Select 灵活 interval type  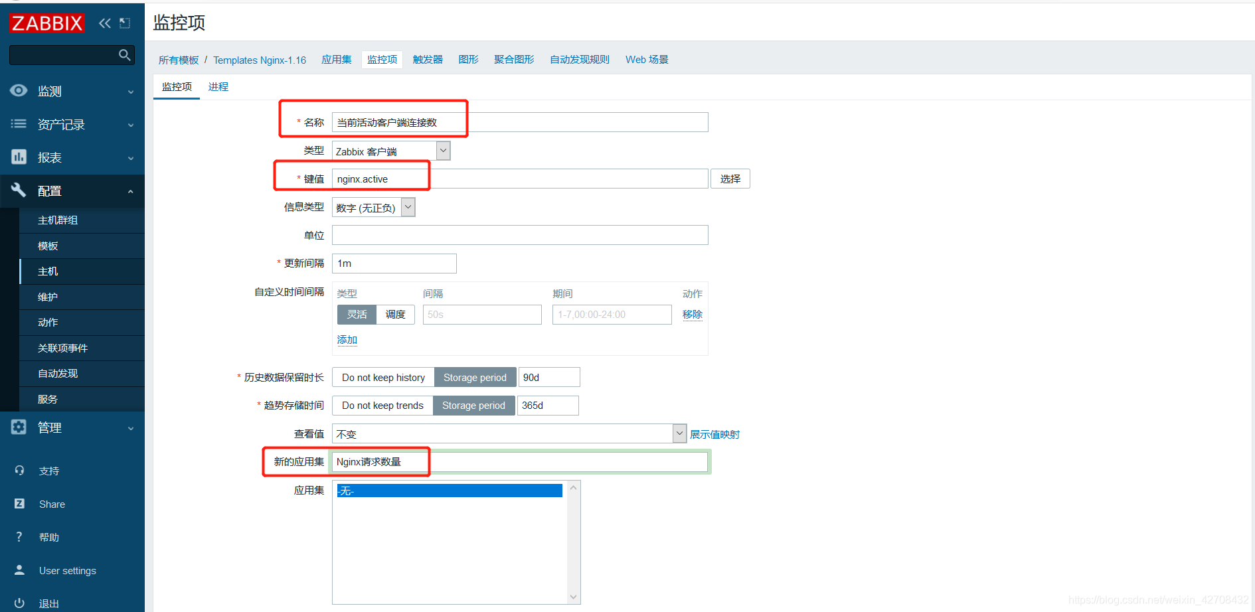tap(357, 315)
